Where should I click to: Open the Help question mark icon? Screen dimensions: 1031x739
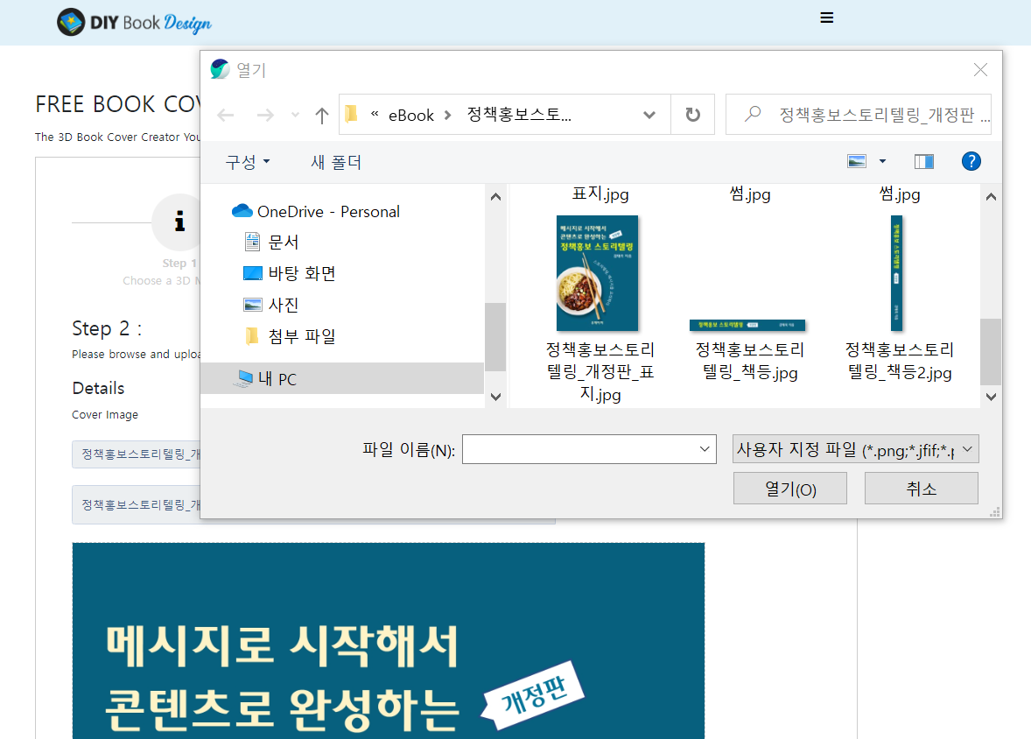point(971,161)
